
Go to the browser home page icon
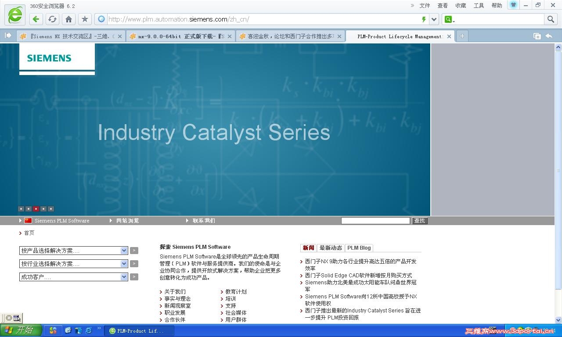click(68, 19)
